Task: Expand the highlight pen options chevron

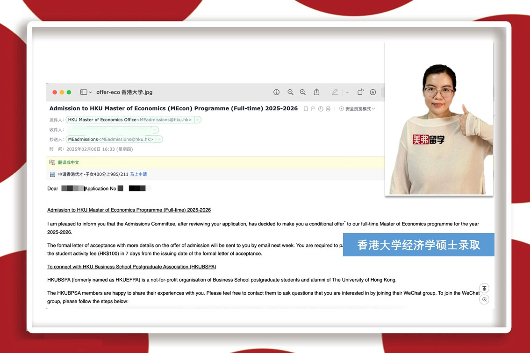Action: [347, 92]
